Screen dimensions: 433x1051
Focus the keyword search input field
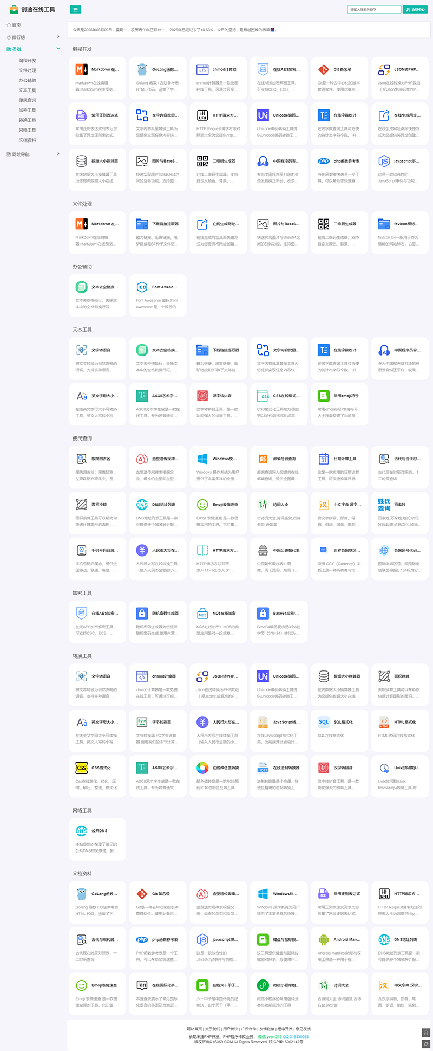(373, 9)
